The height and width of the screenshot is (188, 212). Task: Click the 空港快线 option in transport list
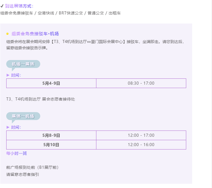[46, 13]
